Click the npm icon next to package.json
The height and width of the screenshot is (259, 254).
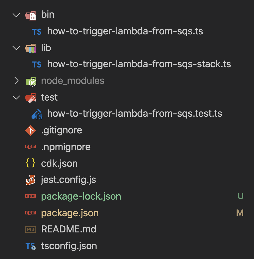pyautogui.click(x=31, y=213)
